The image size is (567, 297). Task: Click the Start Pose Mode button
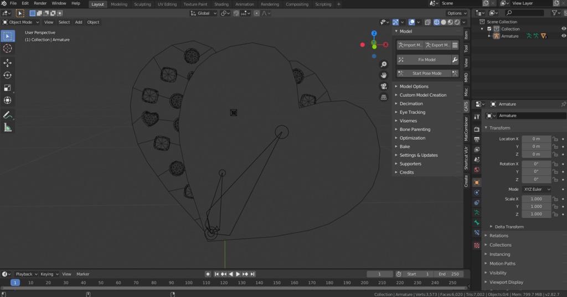[426, 73]
